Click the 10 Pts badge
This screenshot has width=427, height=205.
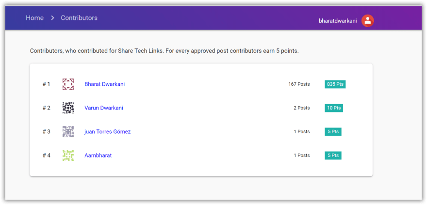tap(334, 108)
